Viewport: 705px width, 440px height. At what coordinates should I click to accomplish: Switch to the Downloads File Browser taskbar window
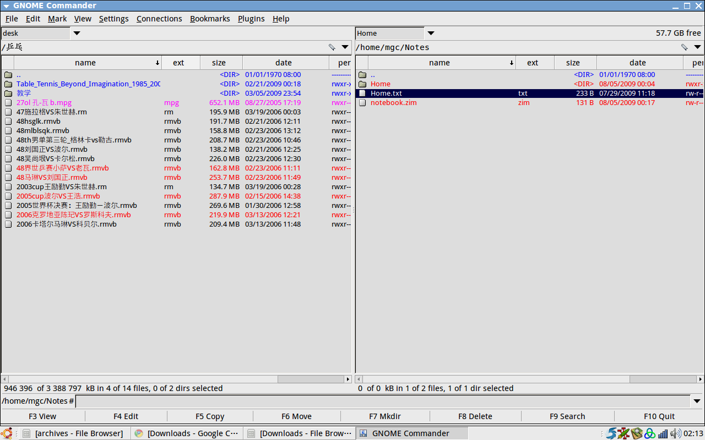tap(299, 433)
